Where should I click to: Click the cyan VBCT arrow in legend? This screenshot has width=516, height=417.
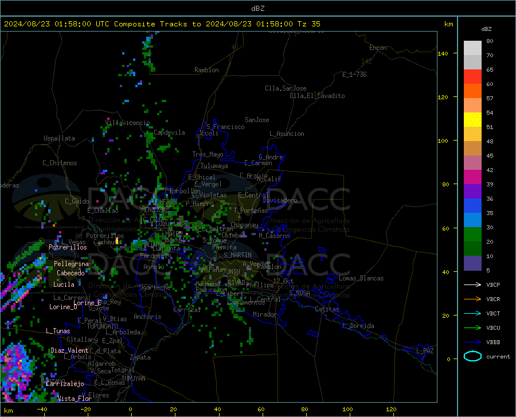click(472, 313)
